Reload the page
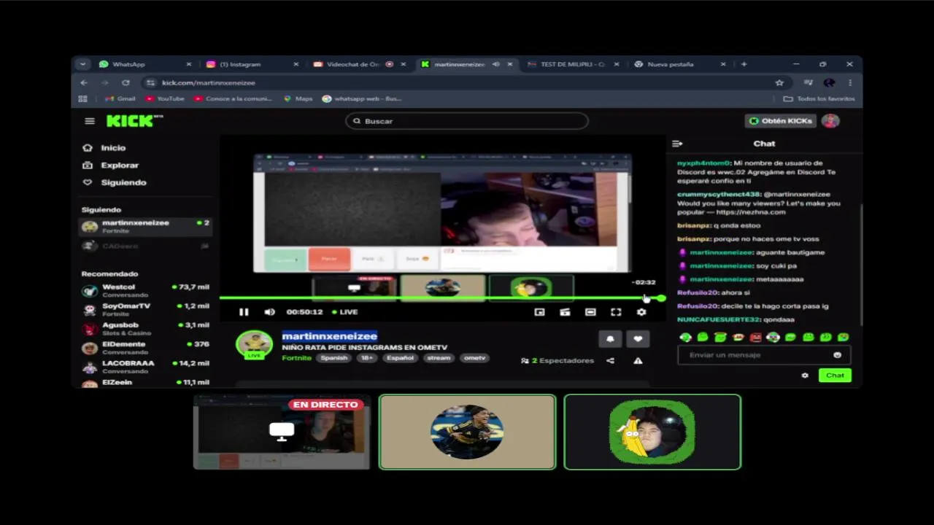The image size is (934, 525). click(x=126, y=83)
